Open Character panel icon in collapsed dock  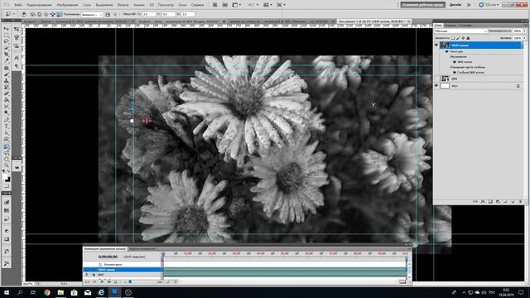[x=17, y=57]
